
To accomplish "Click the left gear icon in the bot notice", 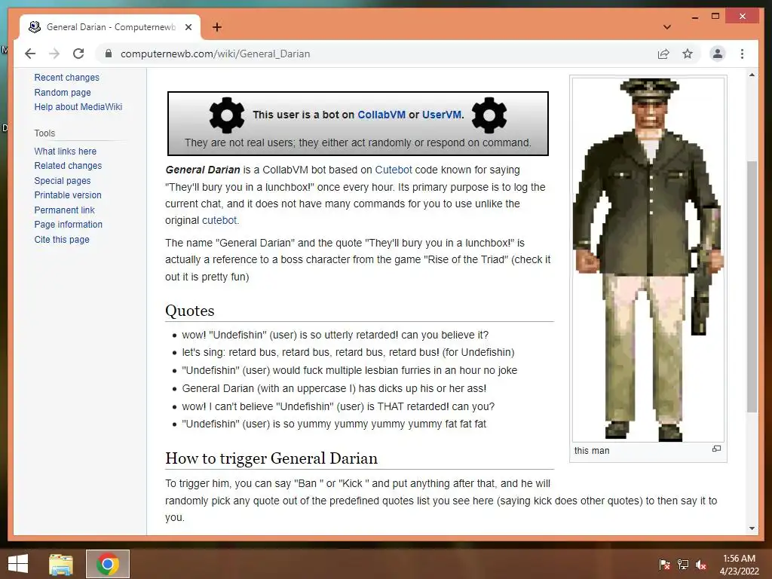I will (x=226, y=115).
